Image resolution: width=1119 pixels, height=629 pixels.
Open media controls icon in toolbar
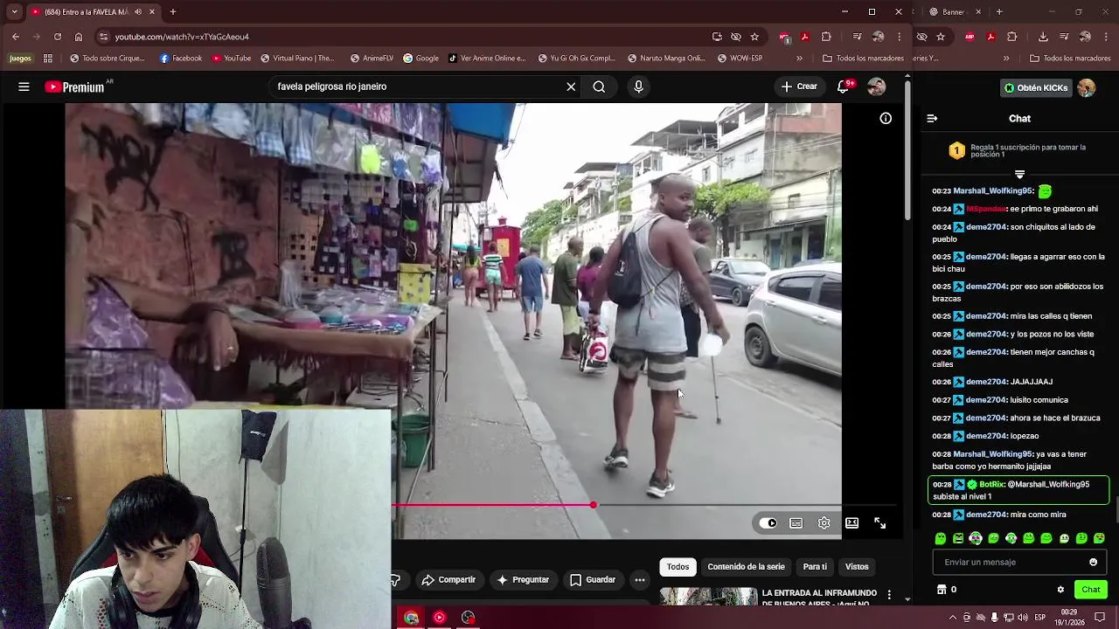tap(858, 37)
